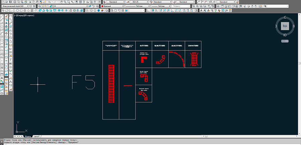Select the Rotate tool in the Modify toolbar
The height and width of the screenshot is (145, 301).
tap(6, 37)
